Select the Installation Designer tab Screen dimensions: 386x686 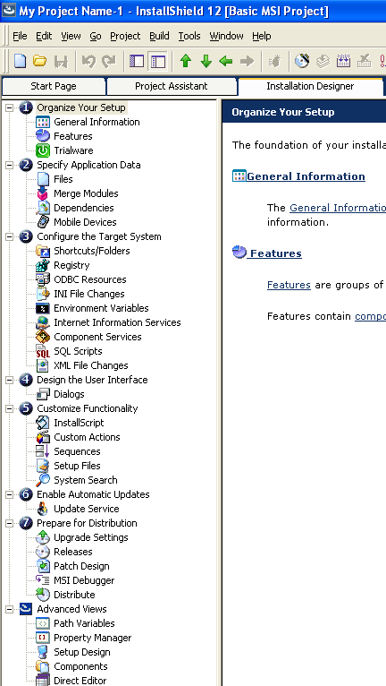tap(310, 86)
